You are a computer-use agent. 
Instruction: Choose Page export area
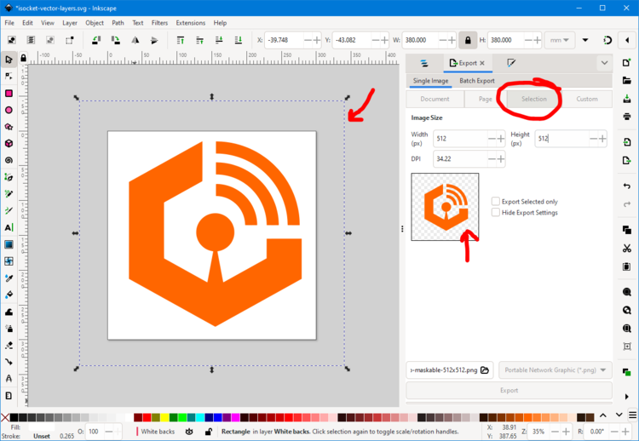point(485,99)
